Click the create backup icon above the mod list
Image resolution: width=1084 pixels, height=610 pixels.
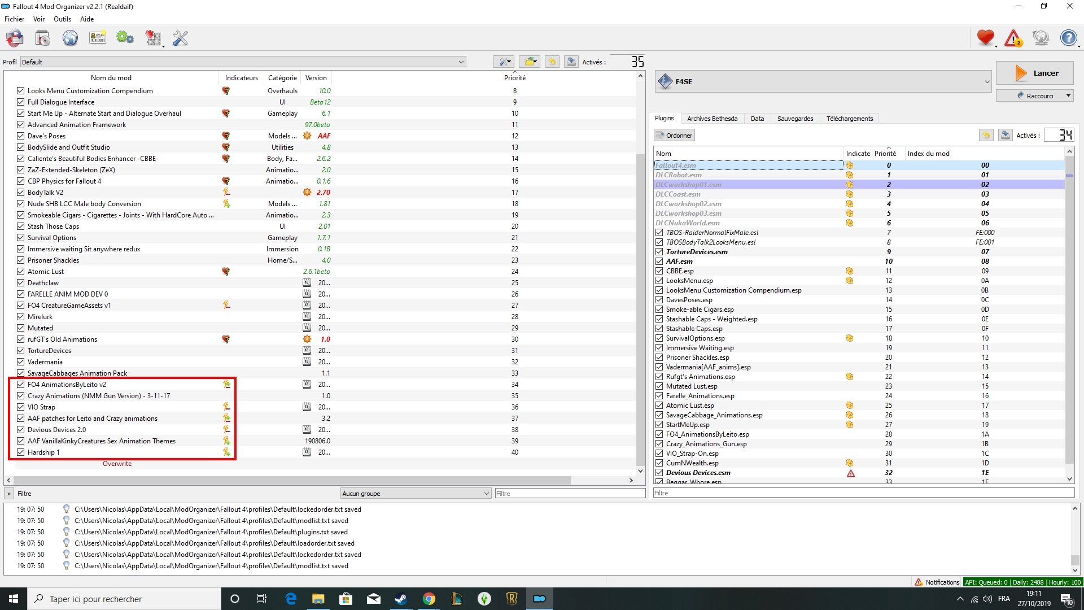click(571, 62)
